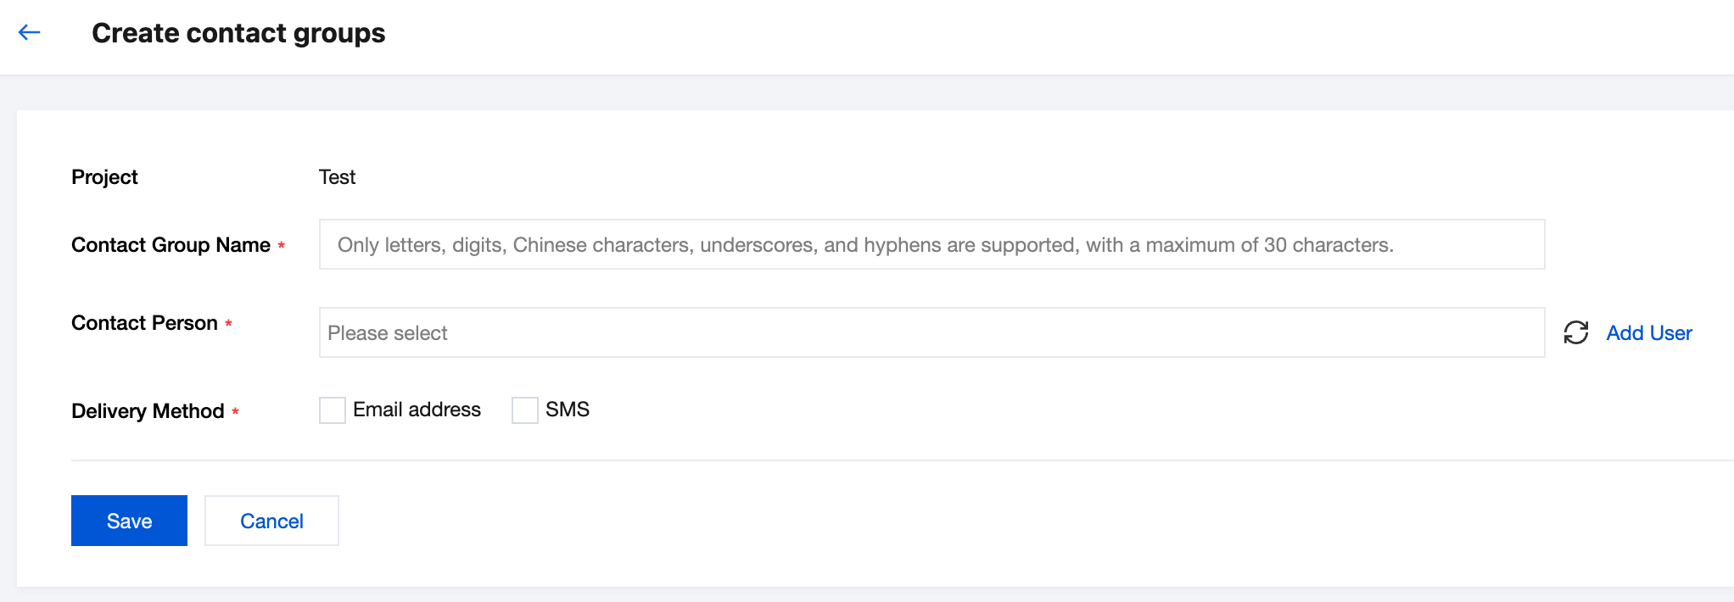Enable the Email address checkbox
The height and width of the screenshot is (602, 1734).
(x=333, y=410)
